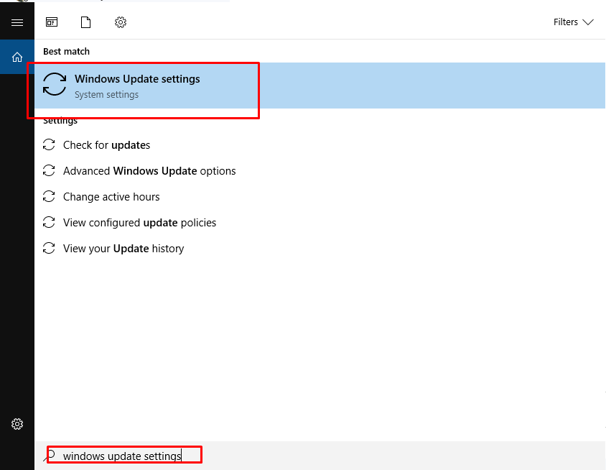
Task: Filter results by Apps icon
Action: tap(52, 22)
